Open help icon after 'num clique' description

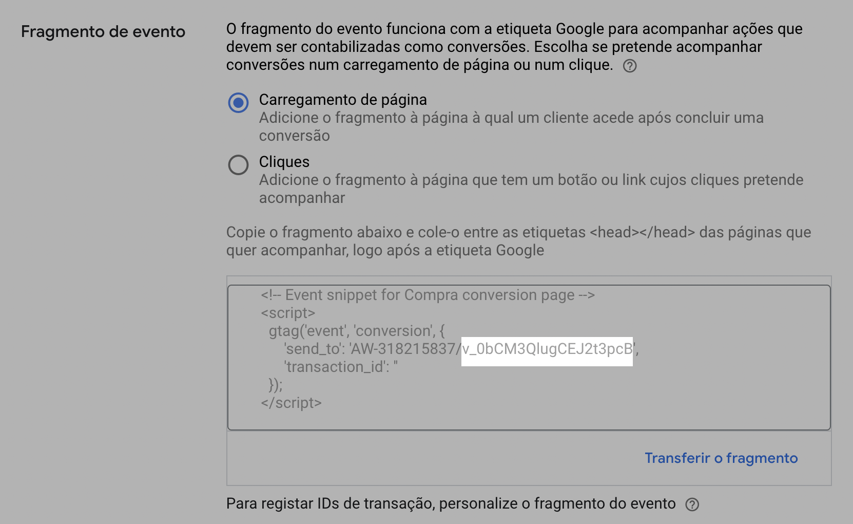(630, 66)
